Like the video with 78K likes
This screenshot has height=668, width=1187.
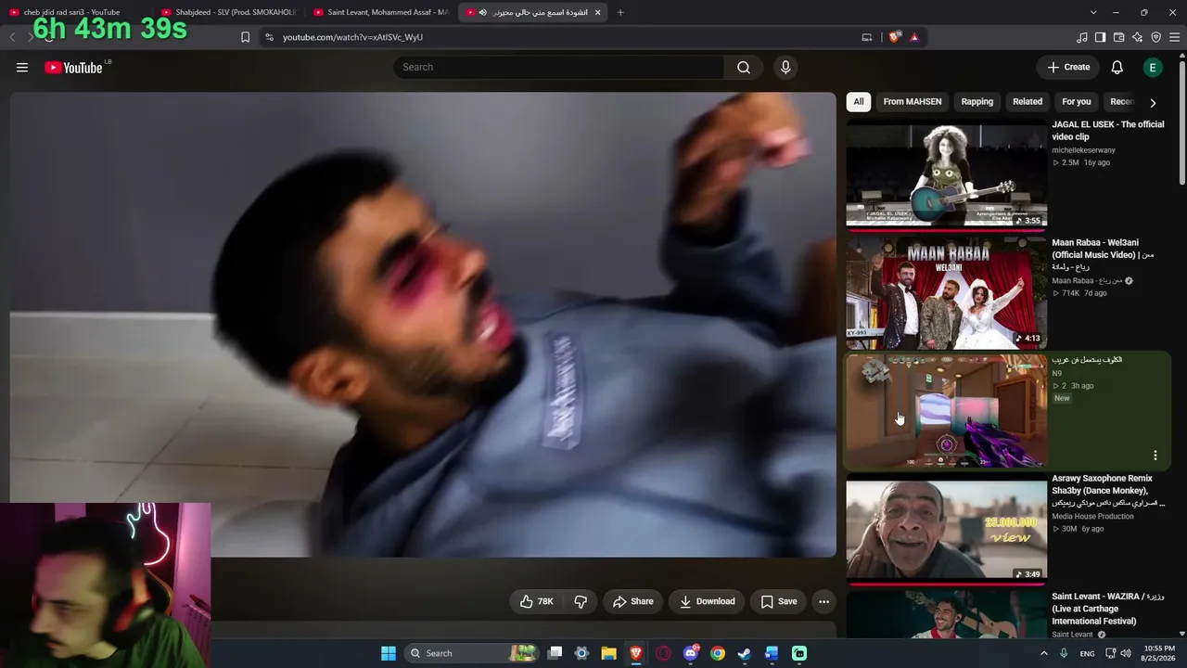click(x=536, y=601)
